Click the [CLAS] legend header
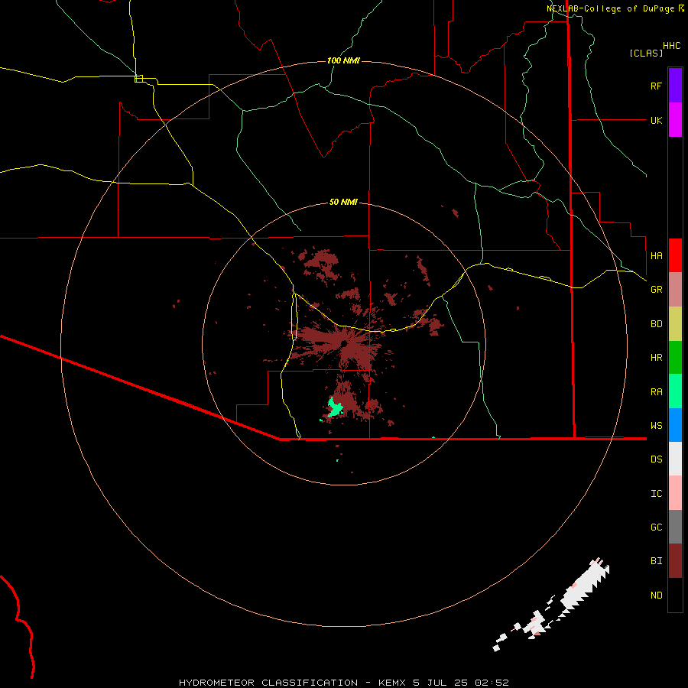This screenshot has width=688, height=688. point(646,54)
